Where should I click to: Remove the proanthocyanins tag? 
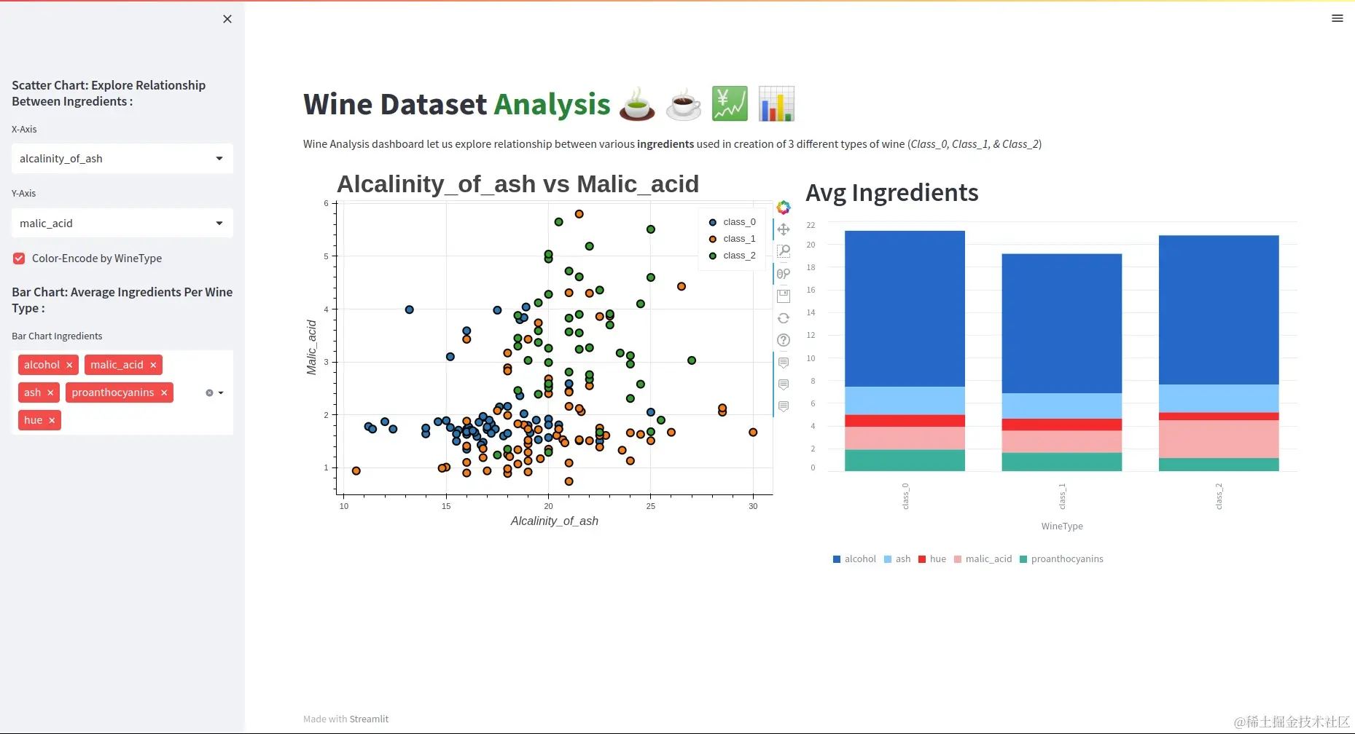pyautogui.click(x=164, y=392)
